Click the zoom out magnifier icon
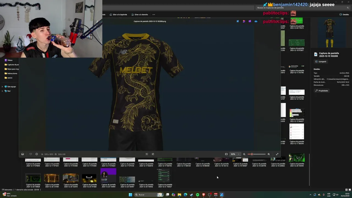This screenshot has height=198, width=352. (244, 154)
